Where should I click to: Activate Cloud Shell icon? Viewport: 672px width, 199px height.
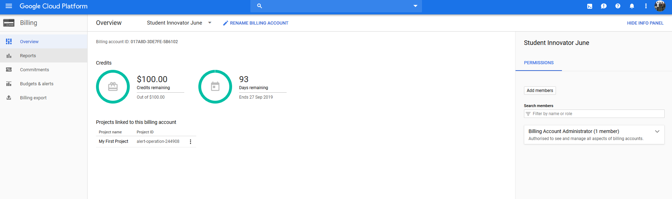click(x=590, y=6)
